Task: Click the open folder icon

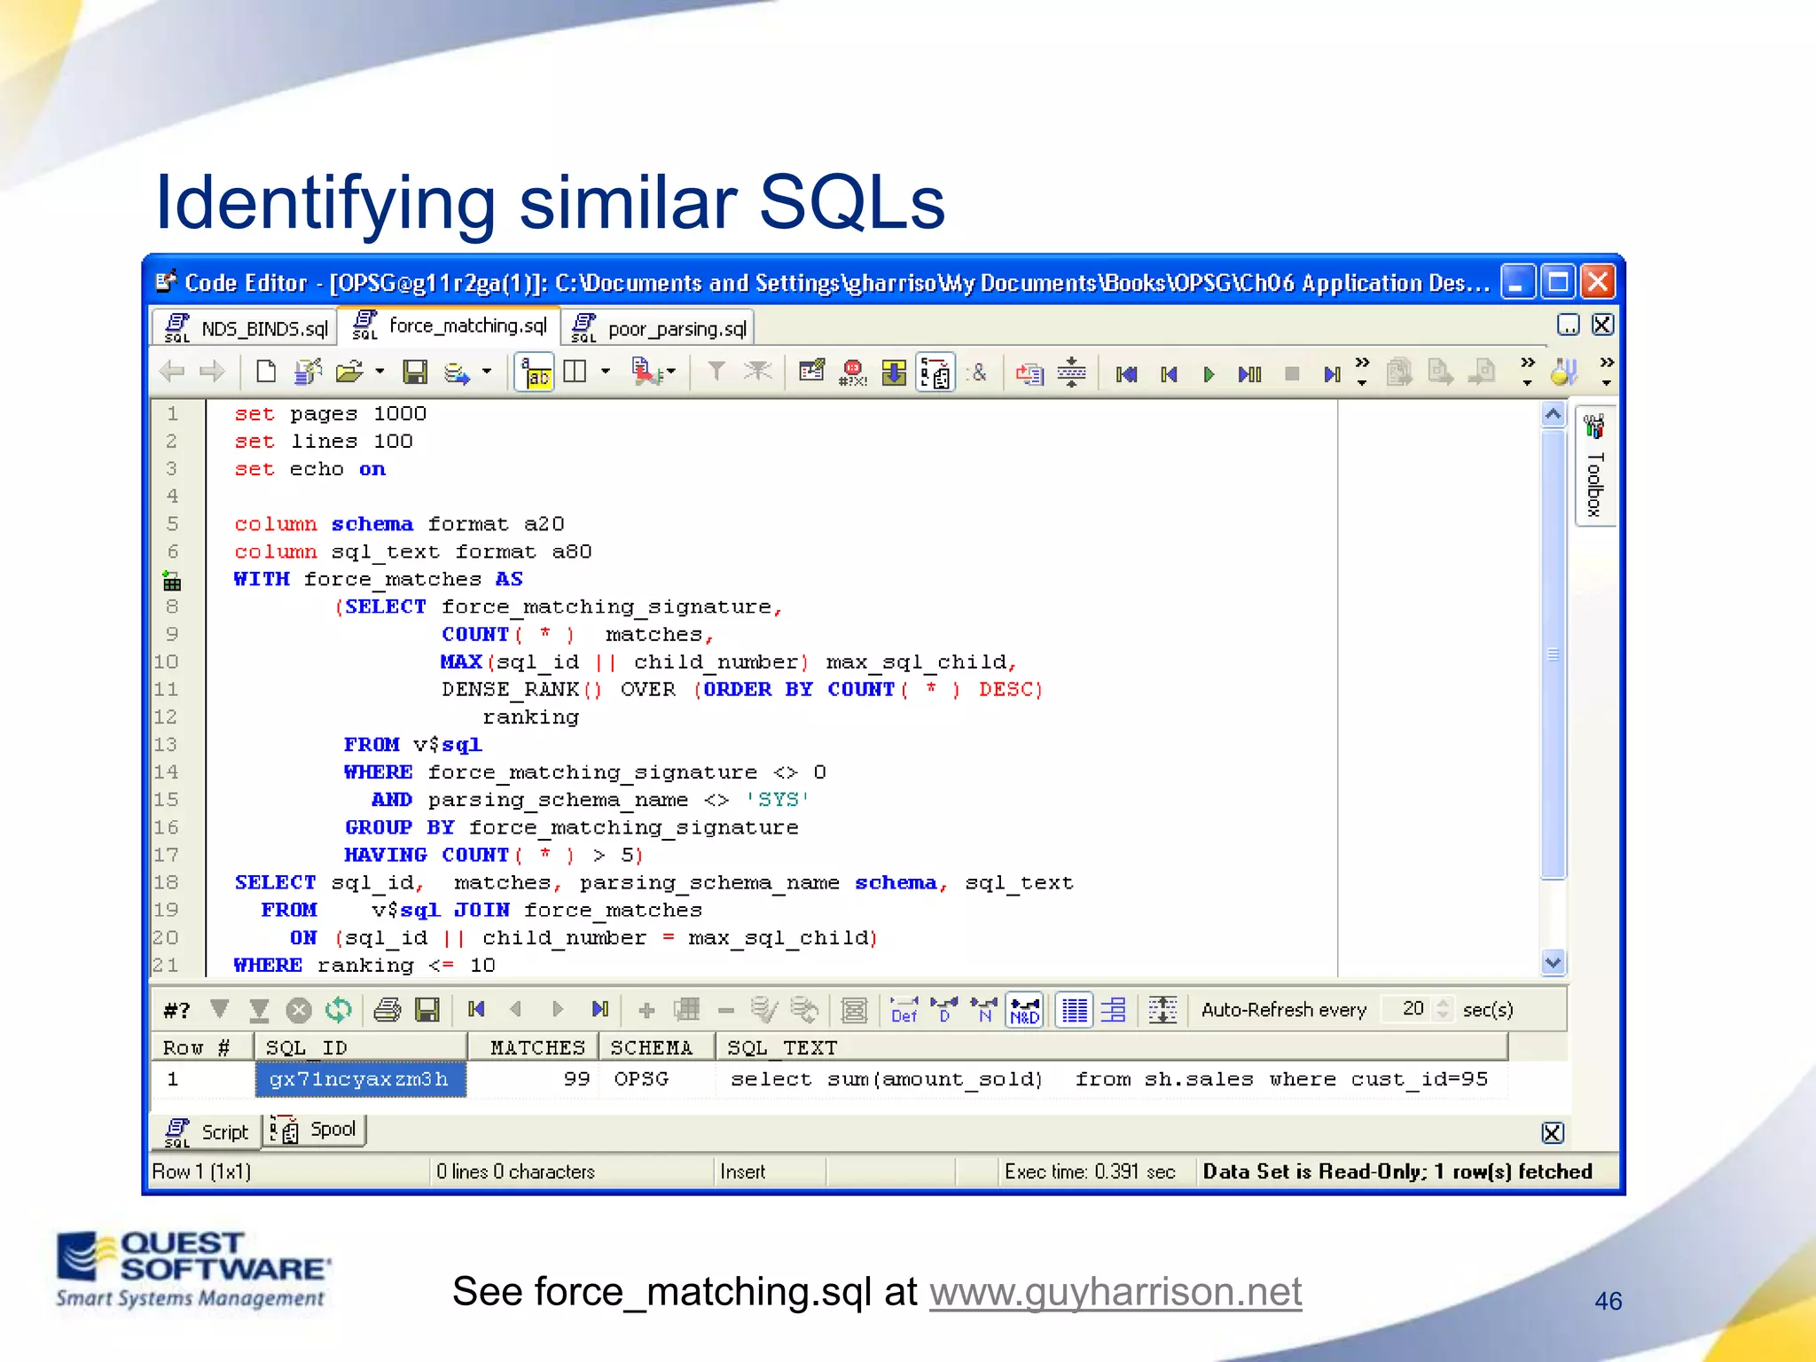Action: click(x=349, y=372)
